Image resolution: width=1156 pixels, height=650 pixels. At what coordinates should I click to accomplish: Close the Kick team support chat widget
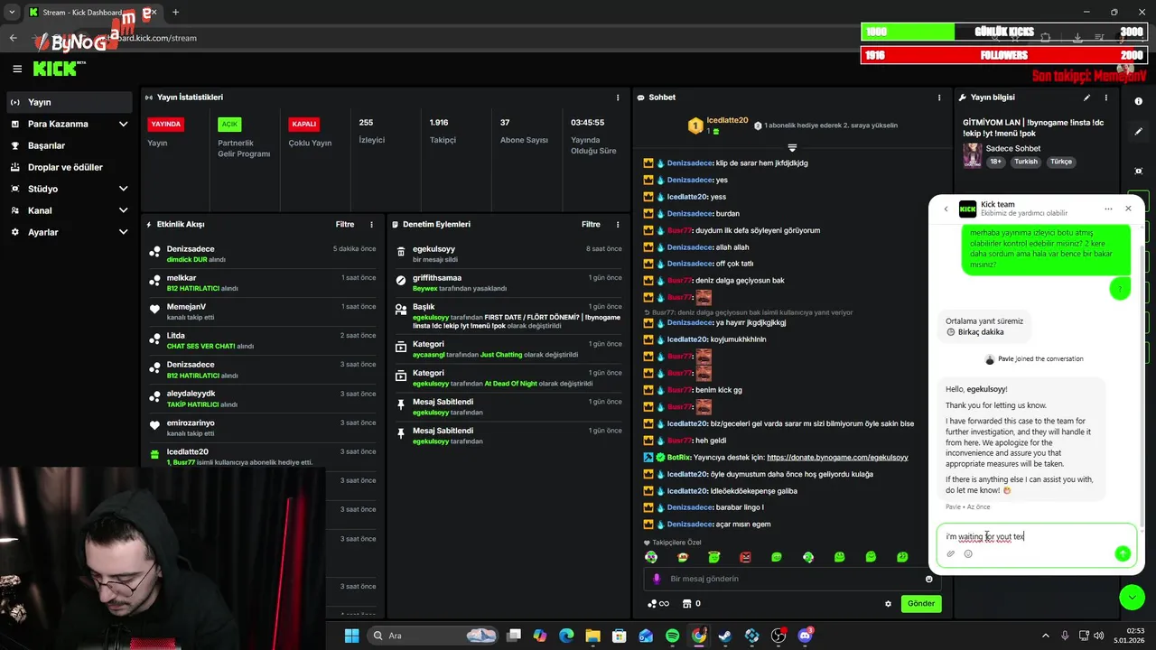point(1128,209)
